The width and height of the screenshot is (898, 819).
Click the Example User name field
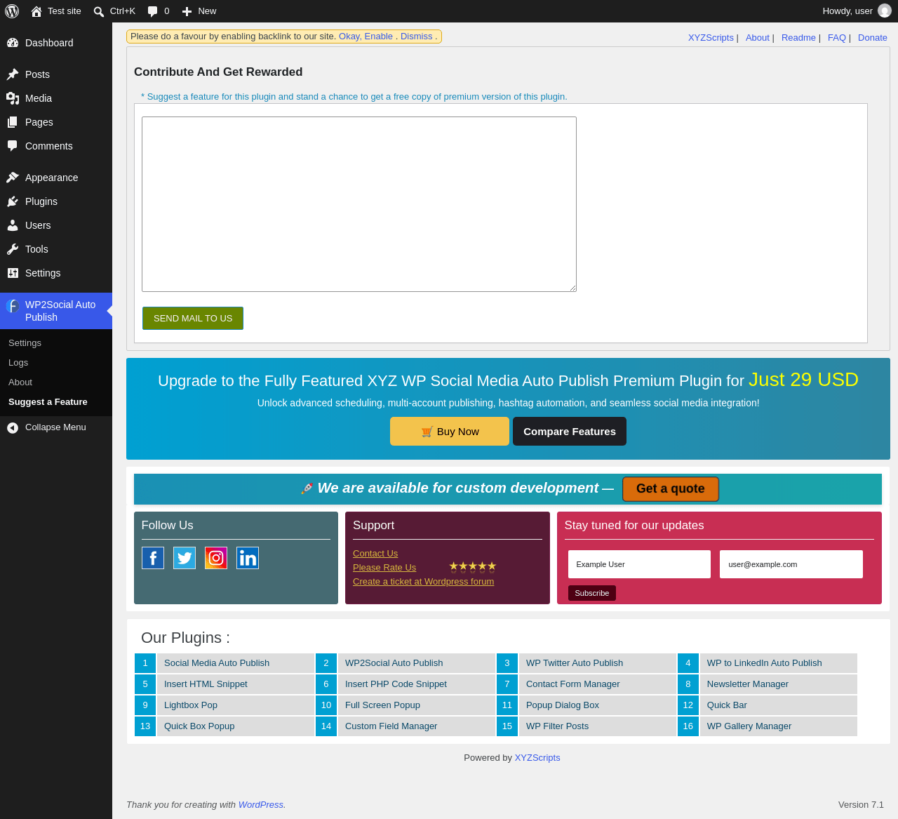coord(639,564)
